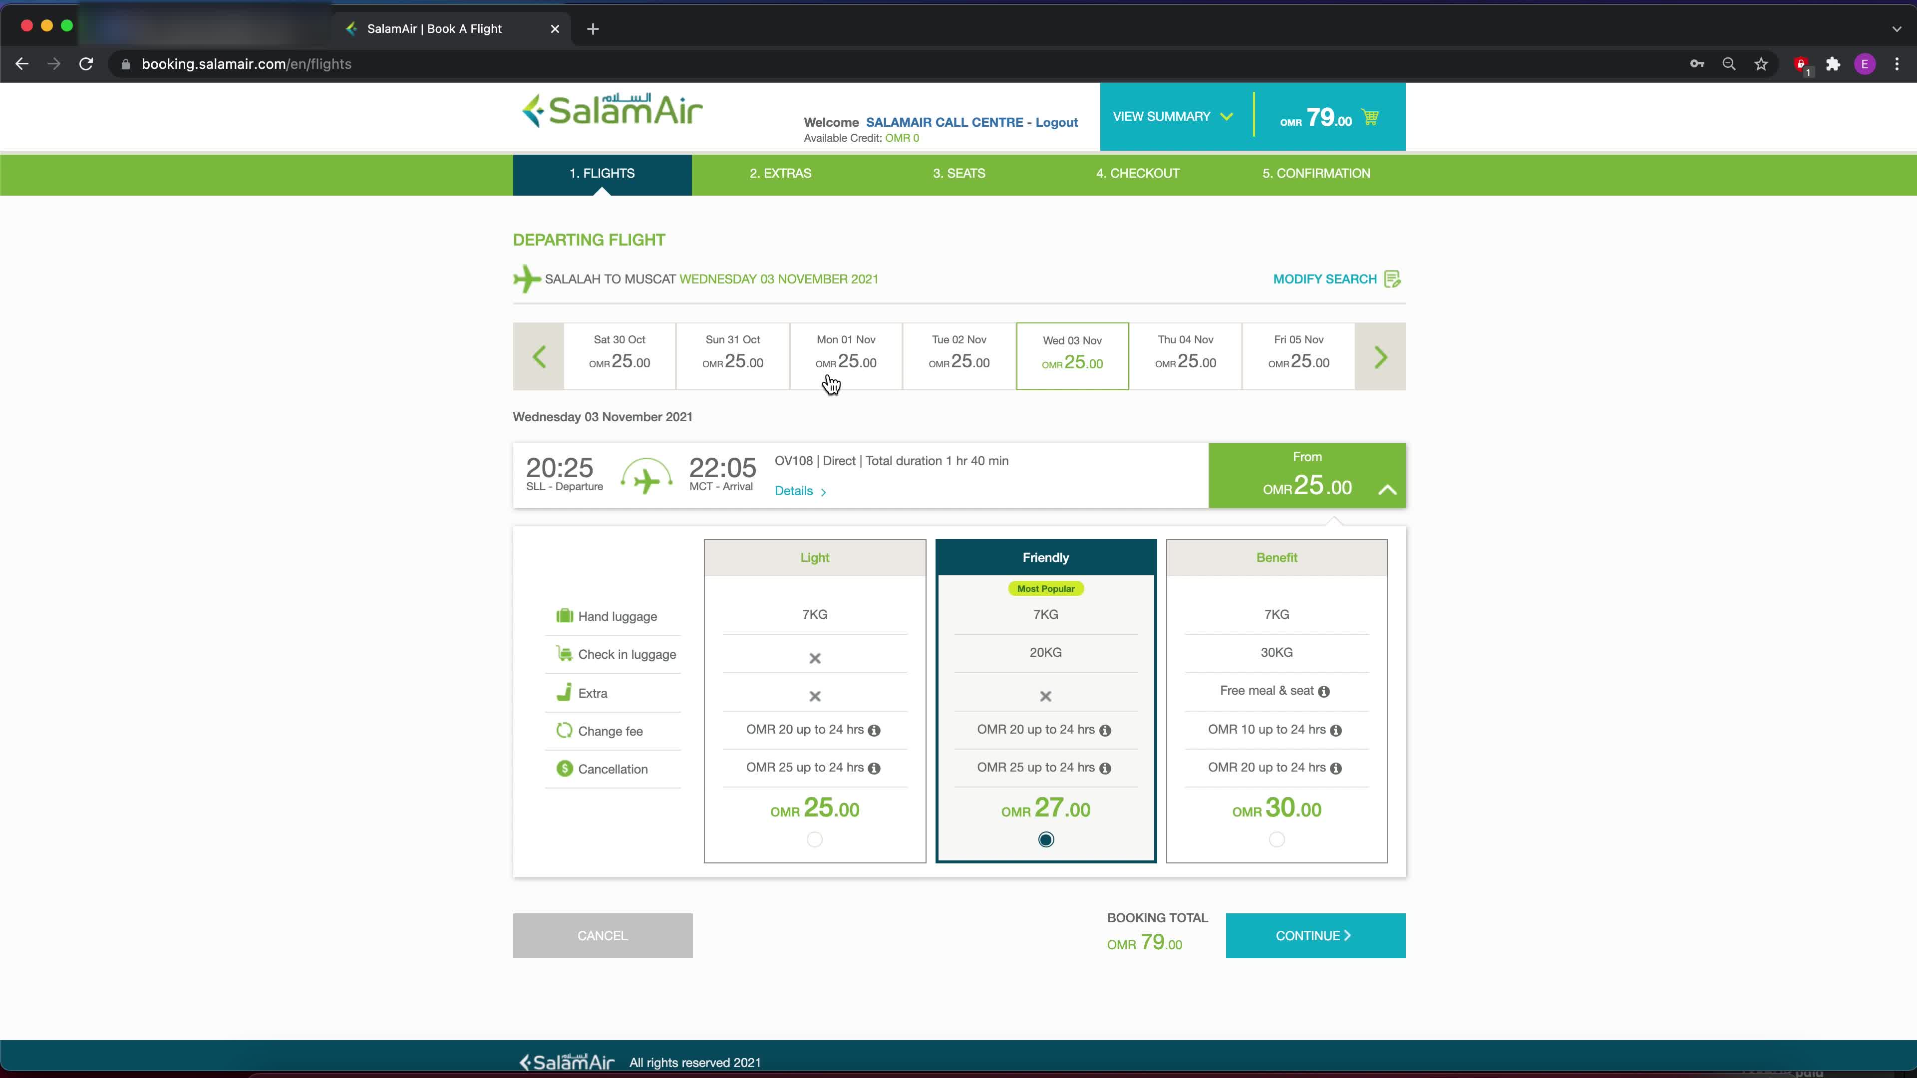Select the Friendly fare radio button
The height and width of the screenshot is (1078, 1917).
click(1045, 840)
